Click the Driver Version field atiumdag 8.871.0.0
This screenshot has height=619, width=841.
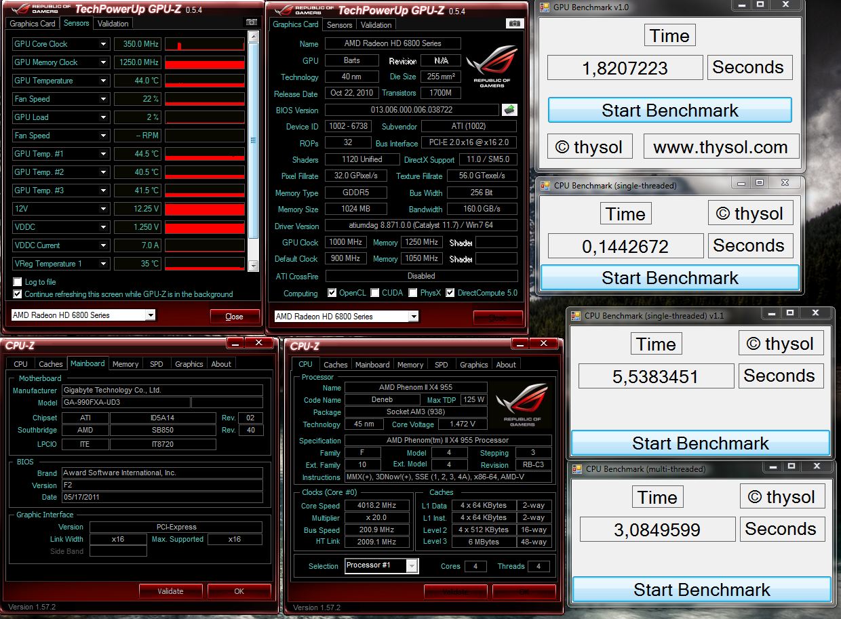click(x=421, y=226)
